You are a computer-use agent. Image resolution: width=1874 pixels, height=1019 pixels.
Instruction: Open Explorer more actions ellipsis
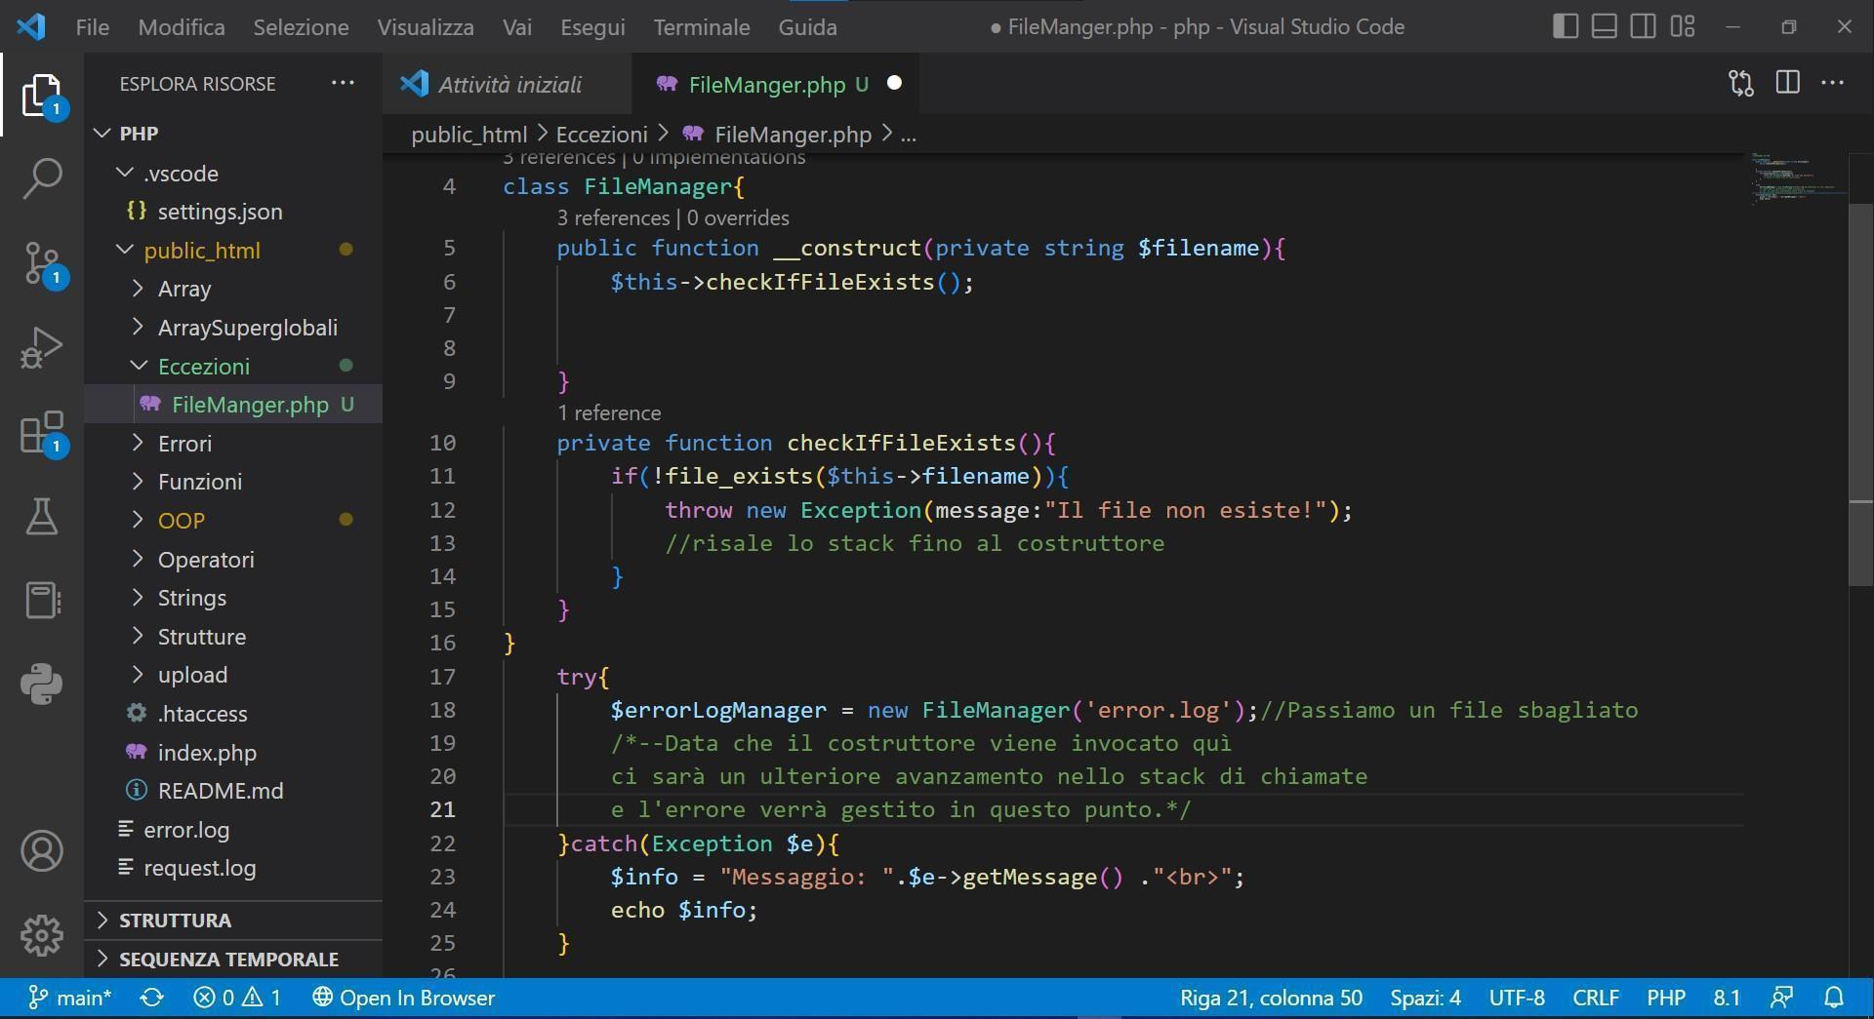[x=343, y=83]
